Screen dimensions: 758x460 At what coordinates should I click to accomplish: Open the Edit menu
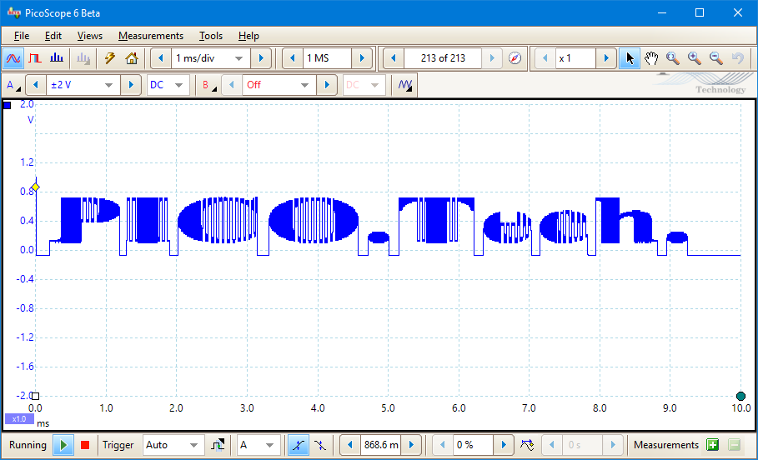click(x=53, y=36)
